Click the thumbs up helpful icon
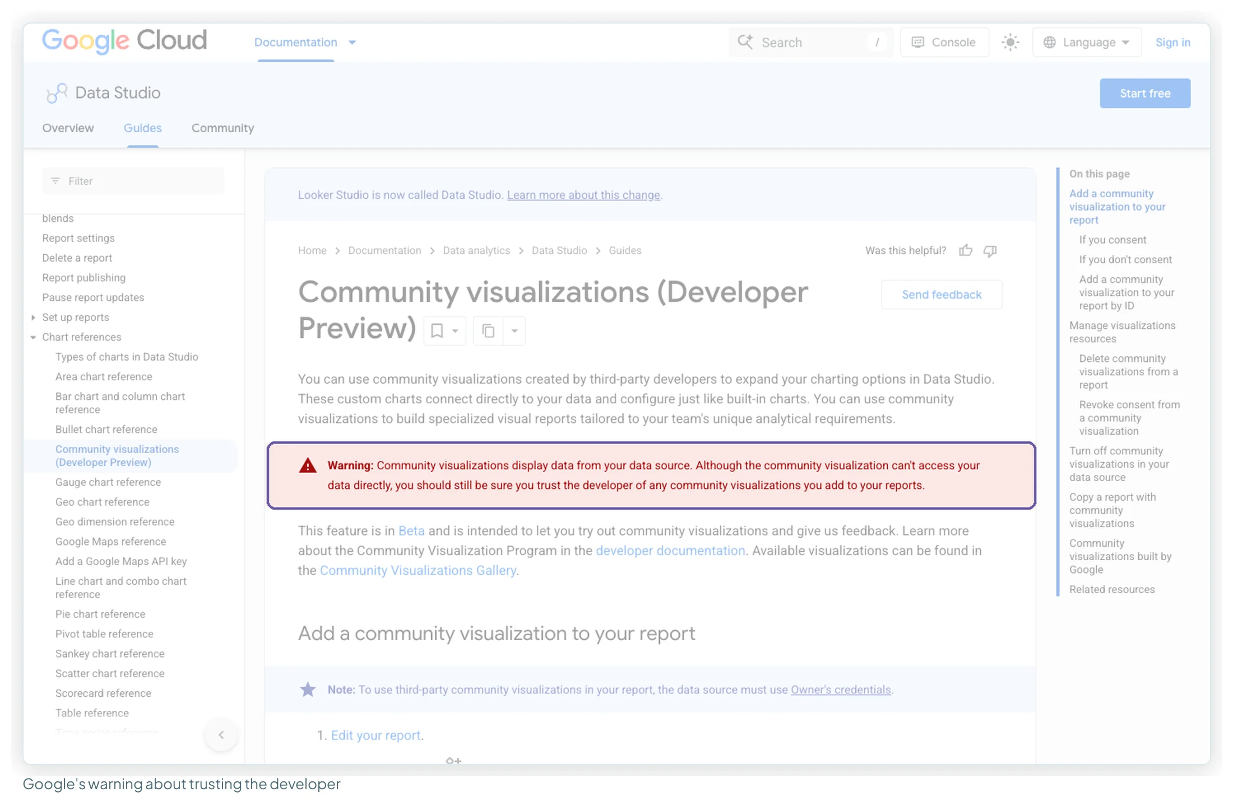The height and width of the screenshot is (806, 1233). click(965, 250)
